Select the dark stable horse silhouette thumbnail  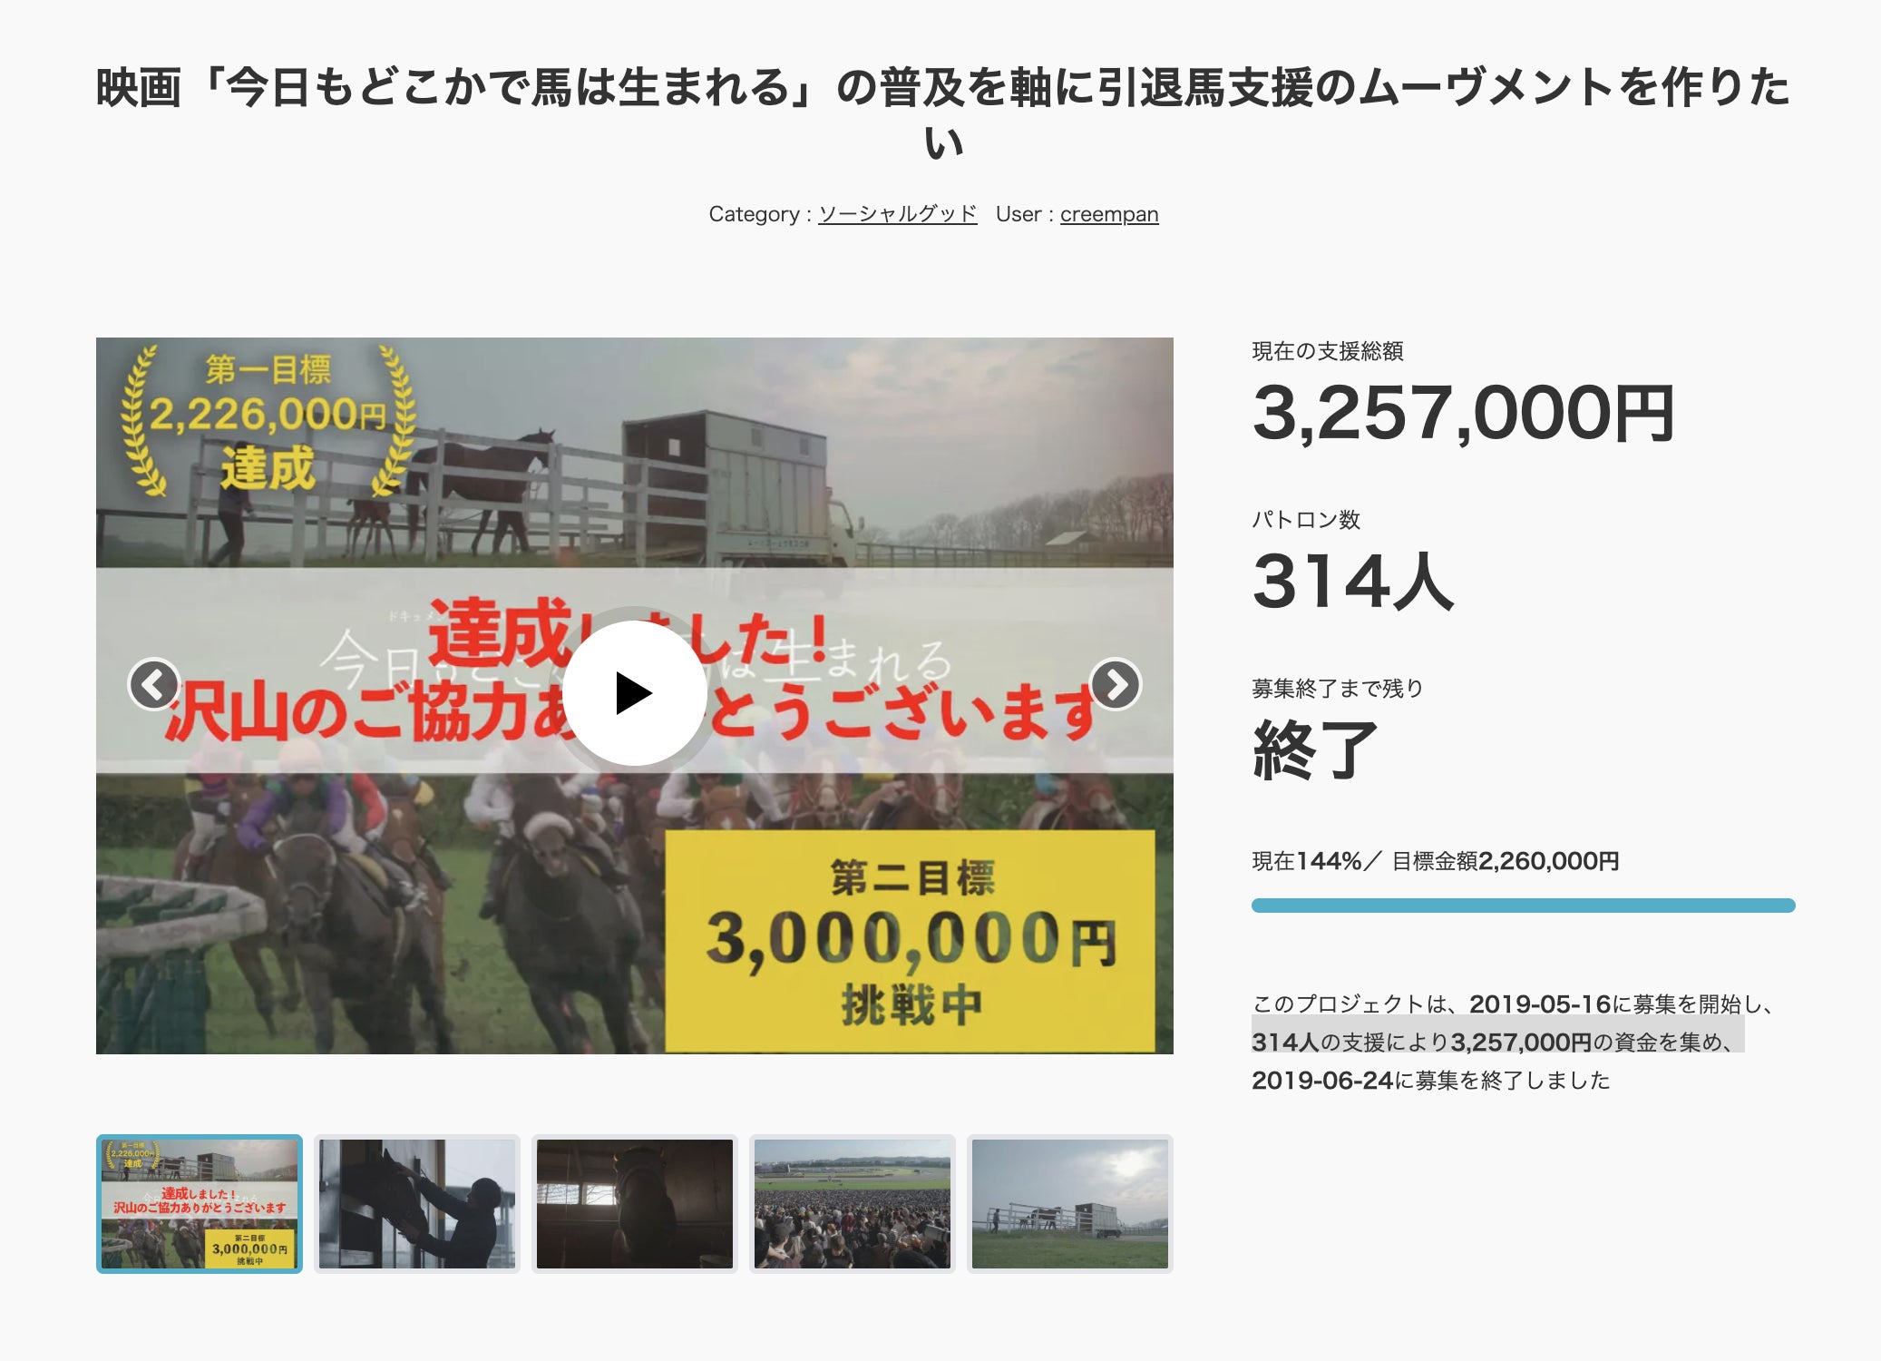[x=635, y=1203]
